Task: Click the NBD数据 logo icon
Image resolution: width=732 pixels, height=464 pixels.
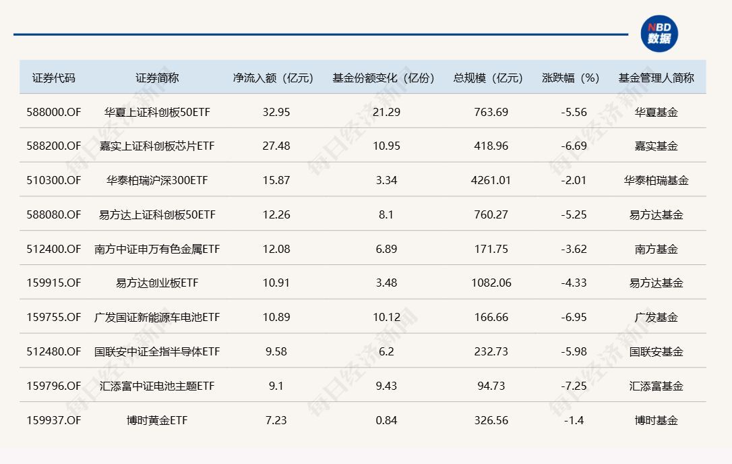Action: tap(659, 33)
